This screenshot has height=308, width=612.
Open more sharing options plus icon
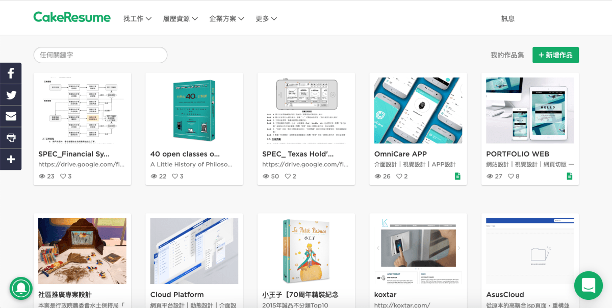pos(11,159)
